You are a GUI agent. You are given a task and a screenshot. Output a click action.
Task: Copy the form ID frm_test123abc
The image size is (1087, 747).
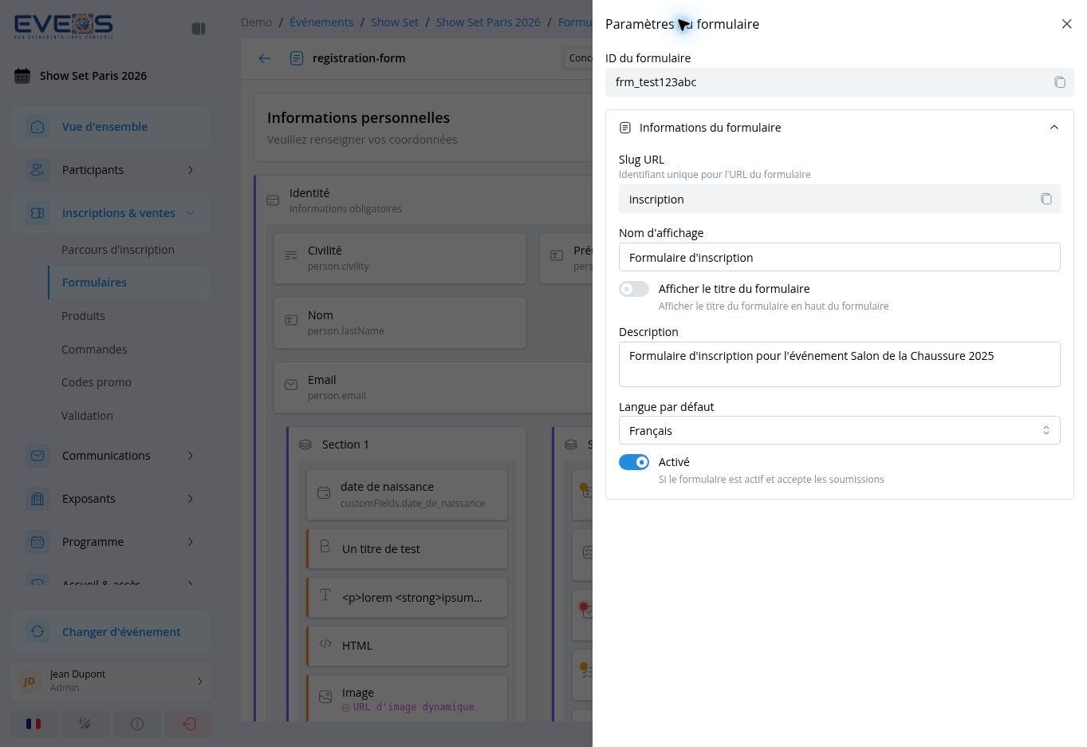click(x=1059, y=82)
